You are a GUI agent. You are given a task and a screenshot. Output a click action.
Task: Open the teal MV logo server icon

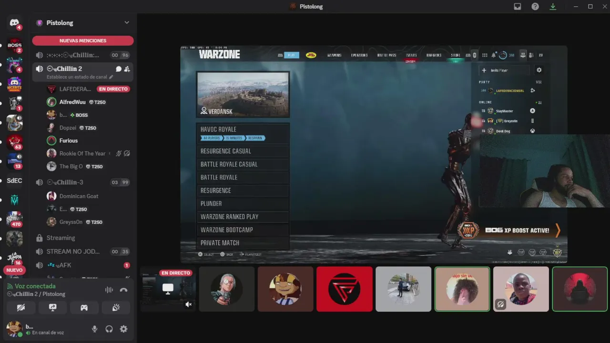pyautogui.click(x=14, y=200)
